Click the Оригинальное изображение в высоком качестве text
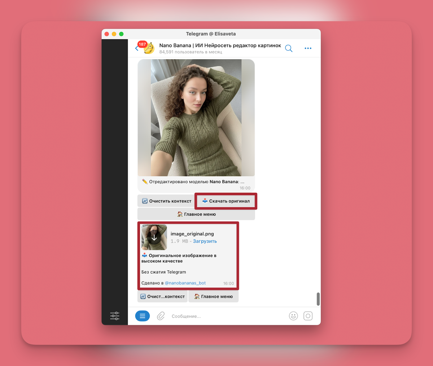Image resolution: width=433 pixels, height=366 pixels. 179,258
